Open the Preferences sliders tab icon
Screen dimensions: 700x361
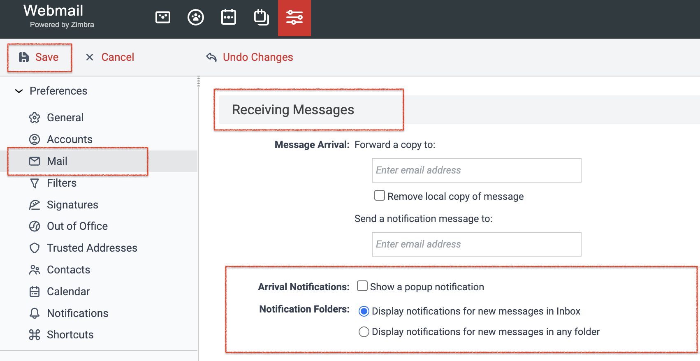[294, 17]
